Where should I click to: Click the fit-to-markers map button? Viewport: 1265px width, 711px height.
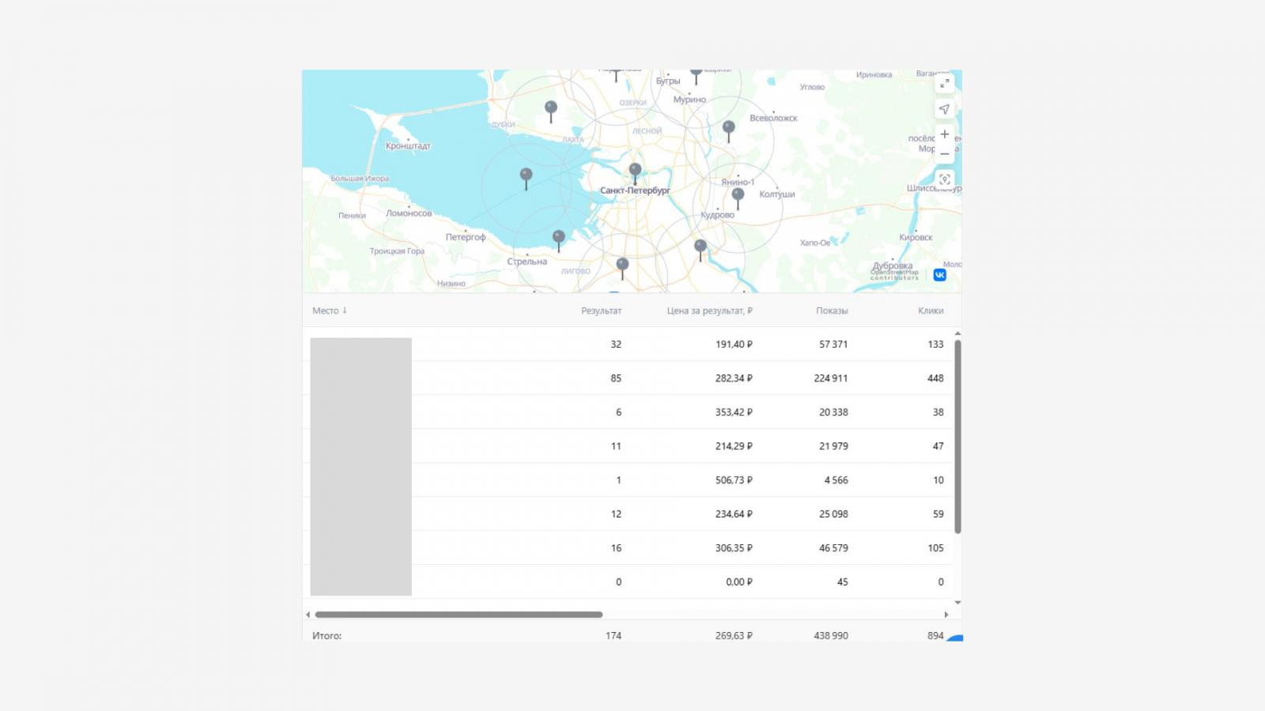tap(944, 179)
